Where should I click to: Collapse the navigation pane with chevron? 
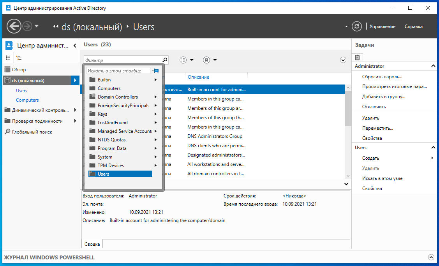pos(75,46)
